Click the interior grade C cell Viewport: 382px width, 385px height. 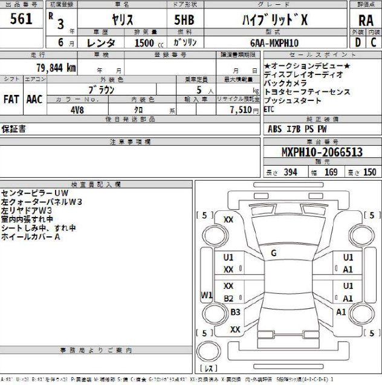pos(374,42)
